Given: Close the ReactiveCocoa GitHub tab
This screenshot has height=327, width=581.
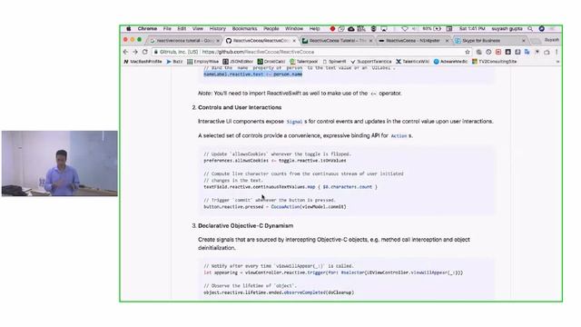Looking at the screenshot, I should coord(294,40).
